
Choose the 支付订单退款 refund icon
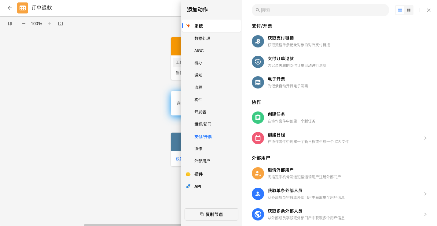pyautogui.click(x=258, y=62)
